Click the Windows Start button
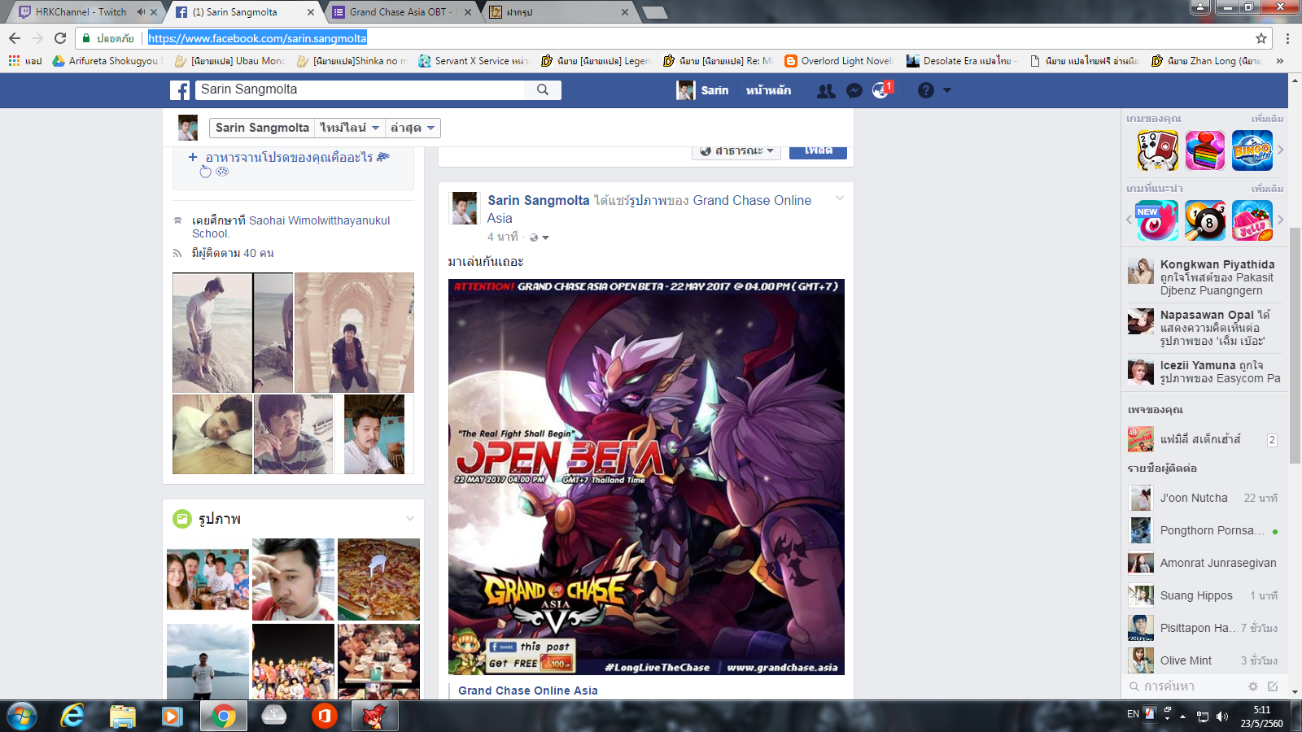 click(x=21, y=716)
